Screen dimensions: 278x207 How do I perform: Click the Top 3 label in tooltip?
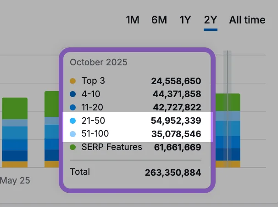pyautogui.click(x=93, y=81)
